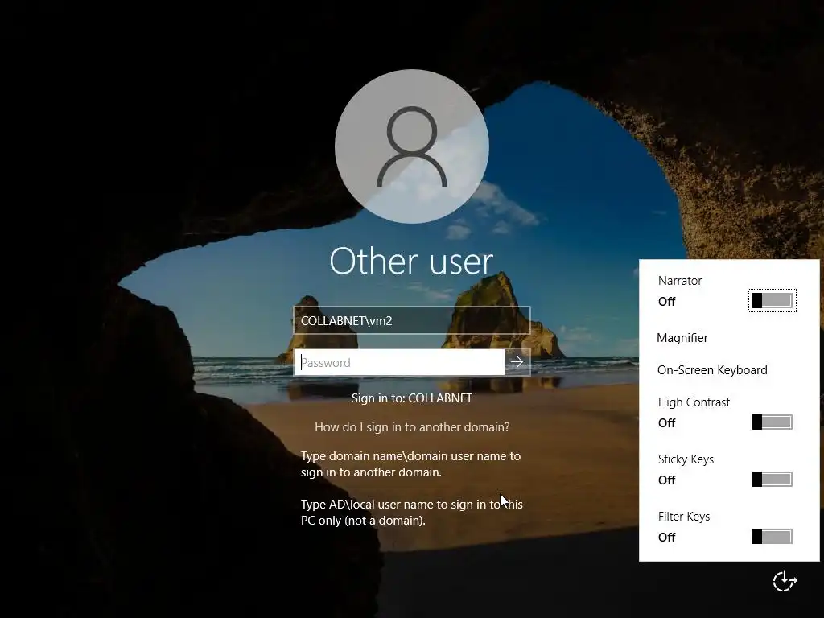
Task: Click the 'Other user' heading
Action: [x=411, y=262]
